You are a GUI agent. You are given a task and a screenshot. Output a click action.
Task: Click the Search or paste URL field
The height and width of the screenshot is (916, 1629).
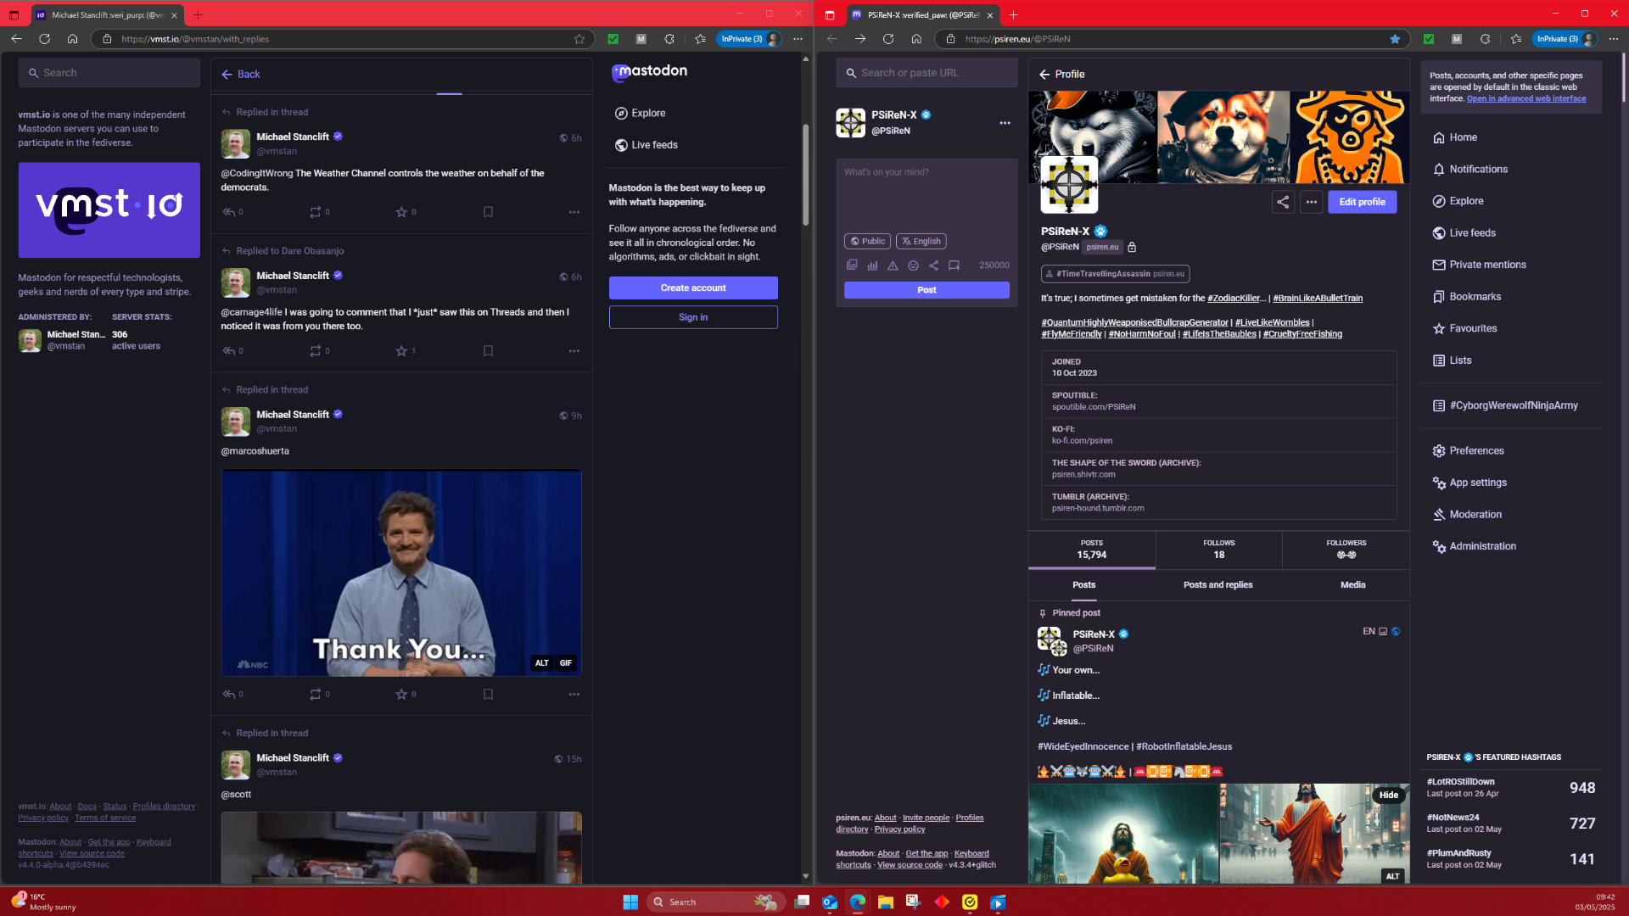point(926,73)
